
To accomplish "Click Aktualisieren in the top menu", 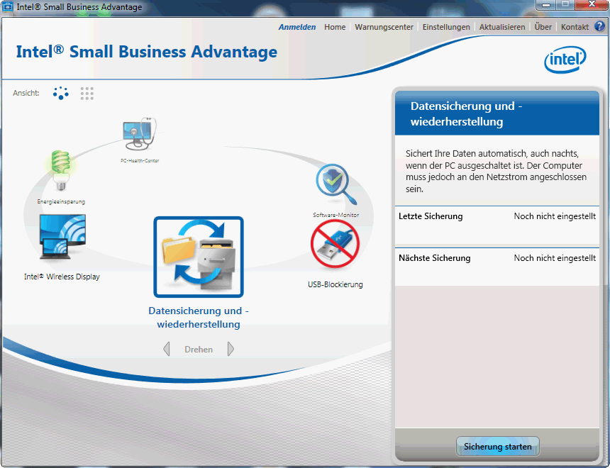I will click(502, 27).
